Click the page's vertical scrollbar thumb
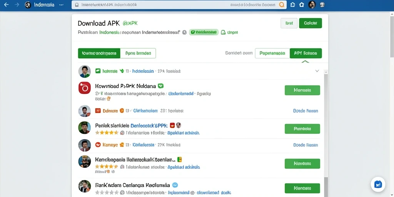Viewport: 394px width, 197px height. click(x=392, y=36)
